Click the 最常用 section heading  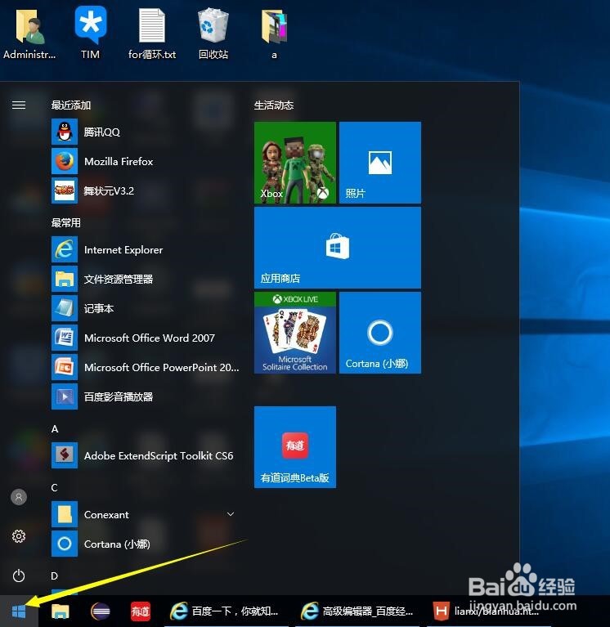click(x=66, y=222)
